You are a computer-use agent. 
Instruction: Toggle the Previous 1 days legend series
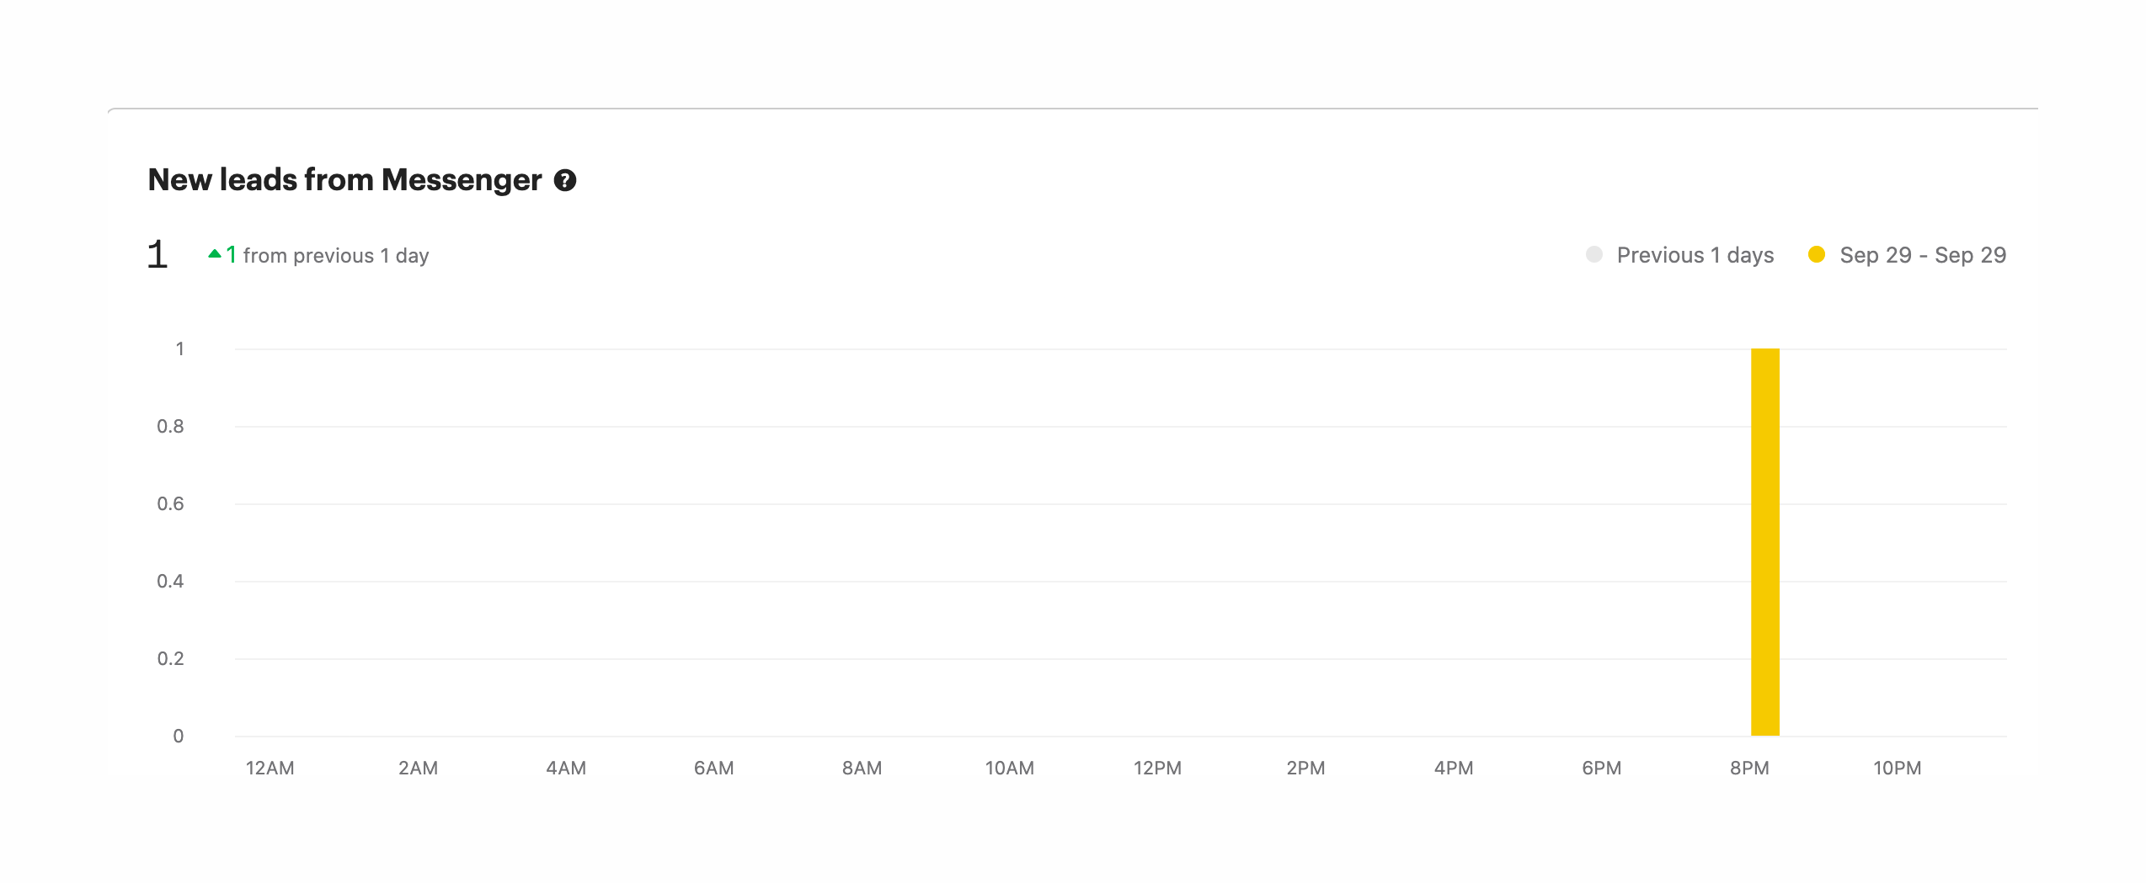[x=1695, y=255]
